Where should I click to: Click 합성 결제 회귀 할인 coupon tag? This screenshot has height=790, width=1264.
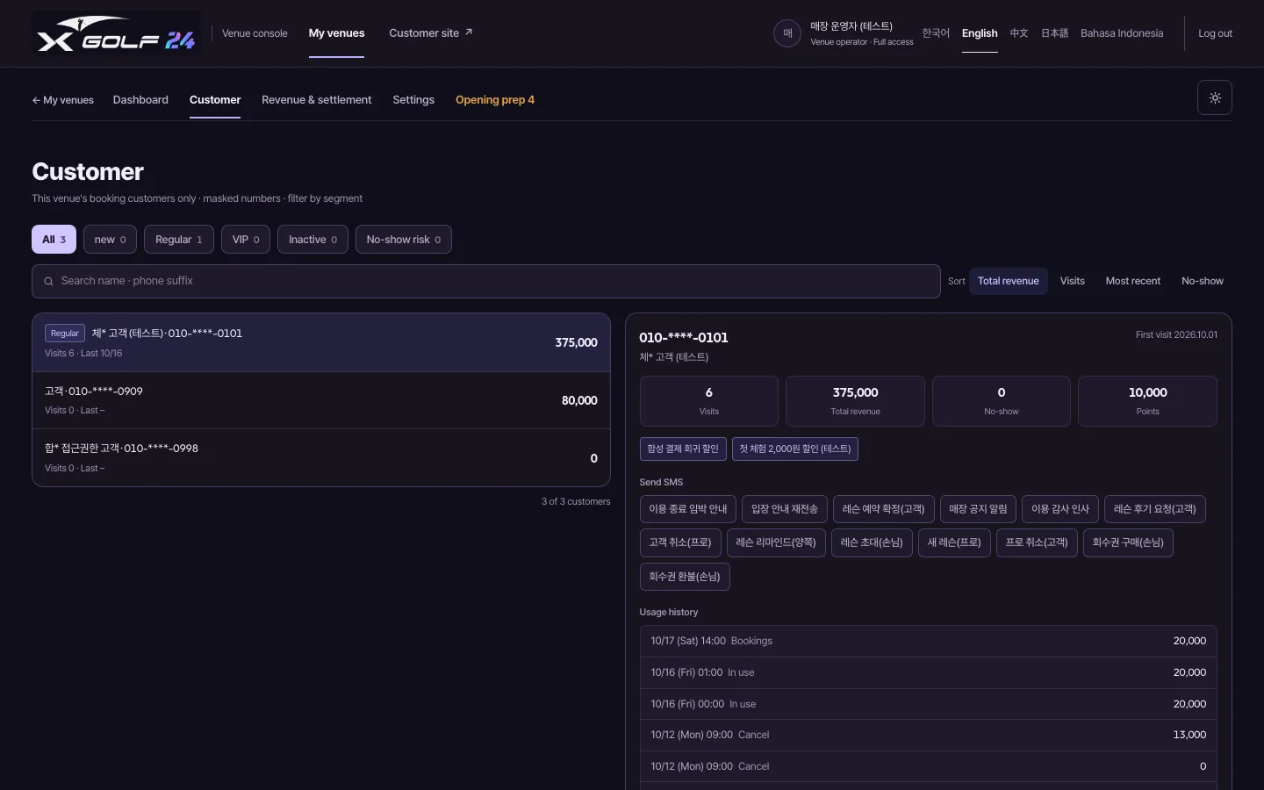coord(683,449)
